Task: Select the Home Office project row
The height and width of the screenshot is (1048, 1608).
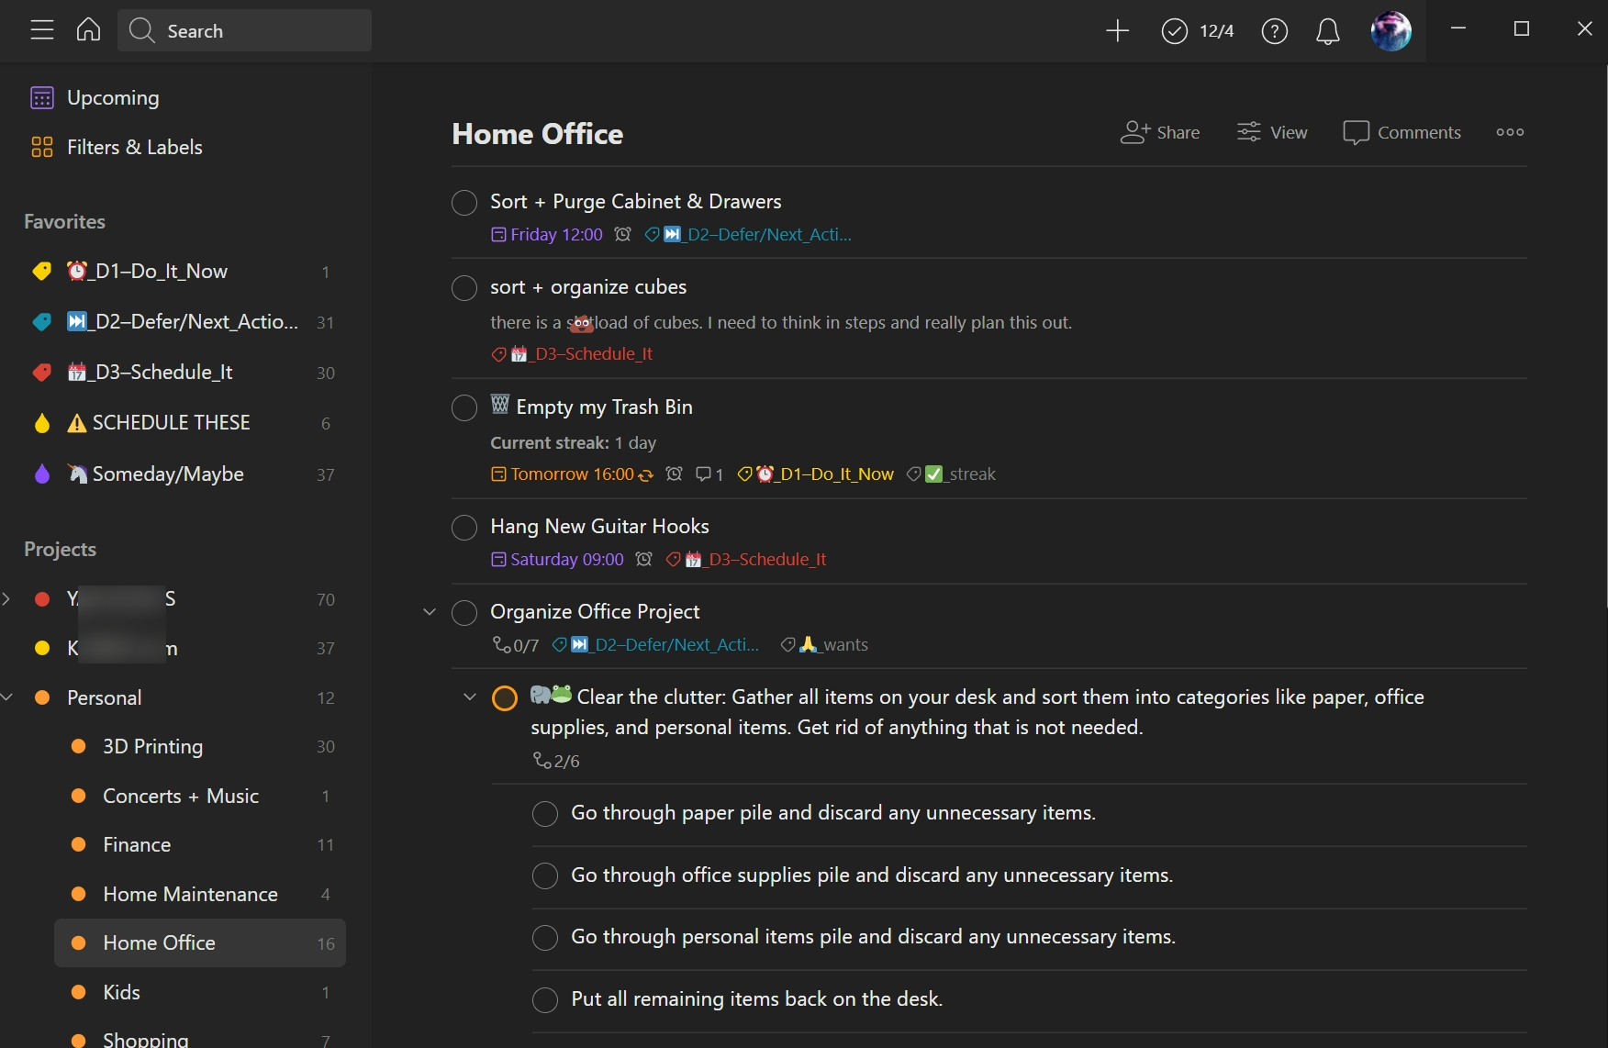Action: point(200,942)
